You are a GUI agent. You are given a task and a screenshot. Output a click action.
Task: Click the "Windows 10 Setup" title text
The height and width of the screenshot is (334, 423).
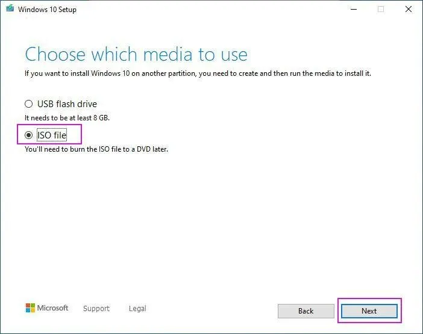point(47,10)
